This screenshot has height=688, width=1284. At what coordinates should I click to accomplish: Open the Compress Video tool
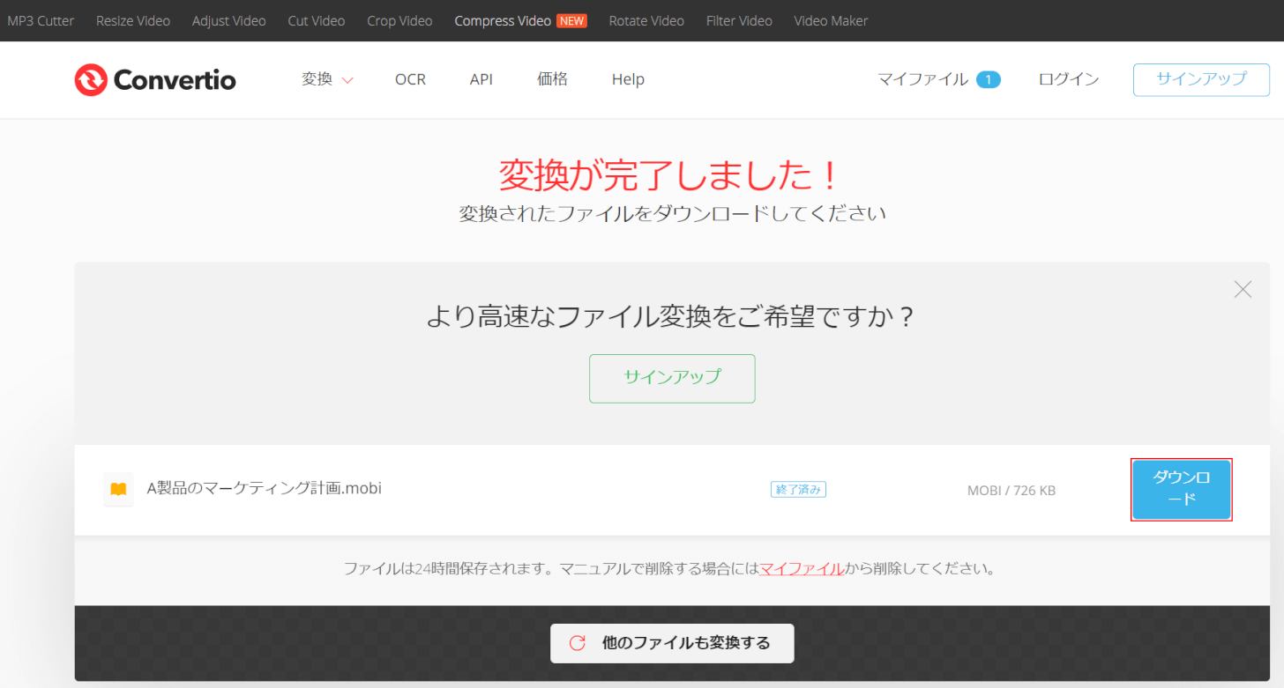tap(503, 19)
